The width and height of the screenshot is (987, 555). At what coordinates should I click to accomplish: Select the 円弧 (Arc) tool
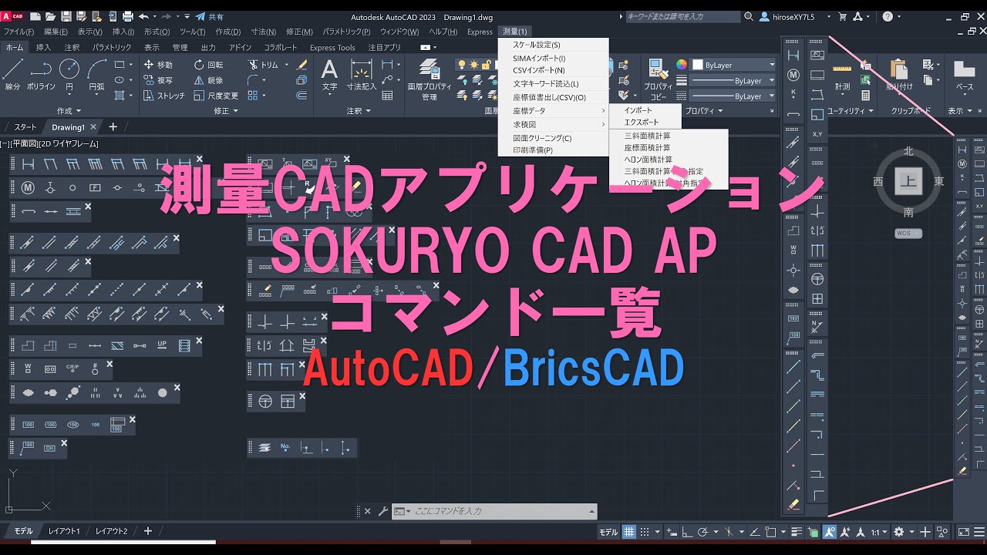96,76
